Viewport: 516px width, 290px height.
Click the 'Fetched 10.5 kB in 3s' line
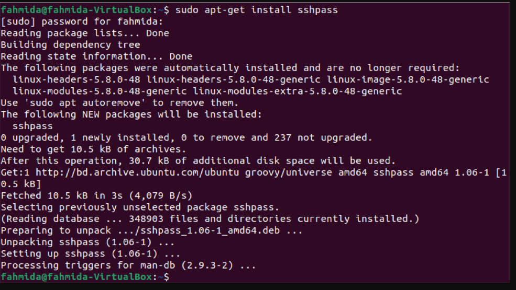pos(96,196)
